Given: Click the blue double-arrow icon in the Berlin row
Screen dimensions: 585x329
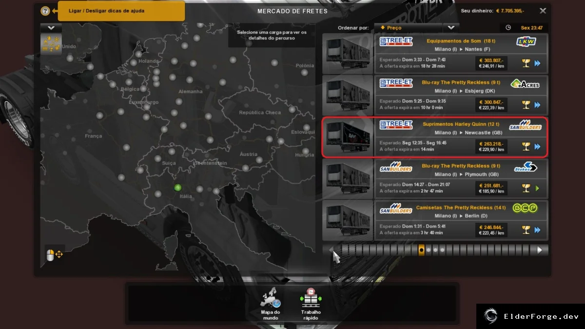Looking at the screenshot, I should click(x=538, y=230).
